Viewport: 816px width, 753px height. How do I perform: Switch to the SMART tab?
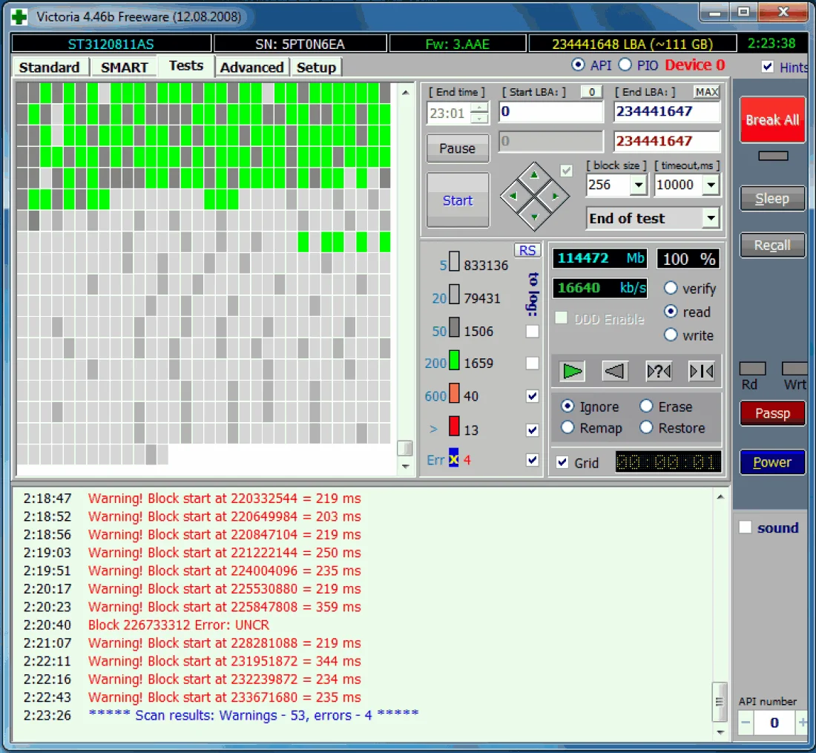click(125, 68)
